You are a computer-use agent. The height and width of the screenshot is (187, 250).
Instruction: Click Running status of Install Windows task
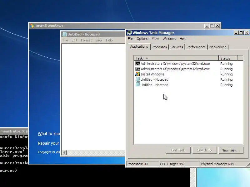point(226,74)
